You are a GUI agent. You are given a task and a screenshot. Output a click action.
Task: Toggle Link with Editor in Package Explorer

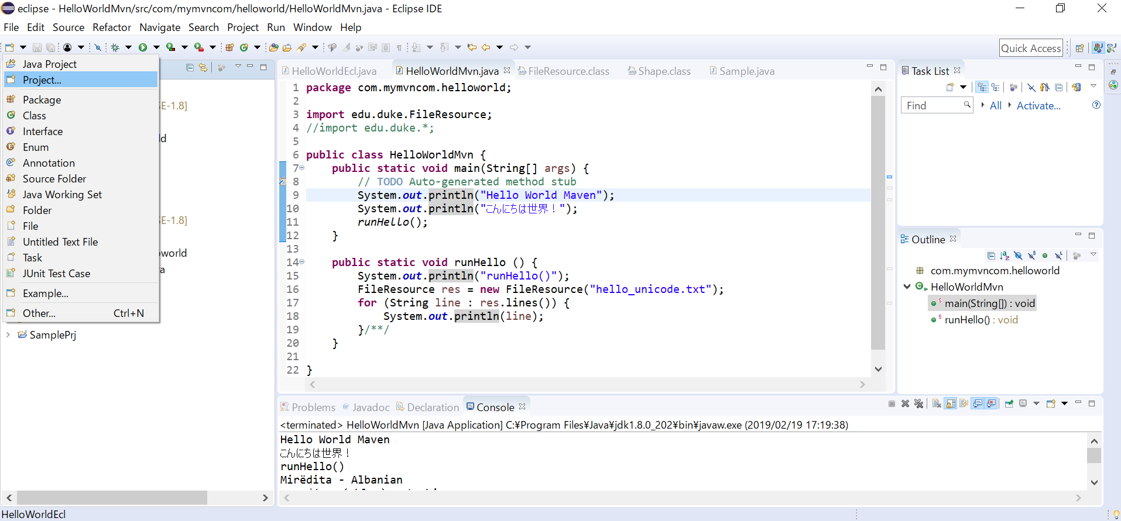[x=203, y=67]
